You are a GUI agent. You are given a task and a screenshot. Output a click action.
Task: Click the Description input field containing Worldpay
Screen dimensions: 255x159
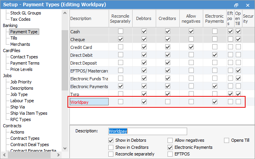pos(148,131)
